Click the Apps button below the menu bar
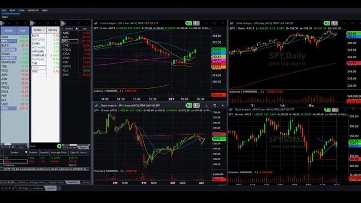 click(x=5, y=17)
